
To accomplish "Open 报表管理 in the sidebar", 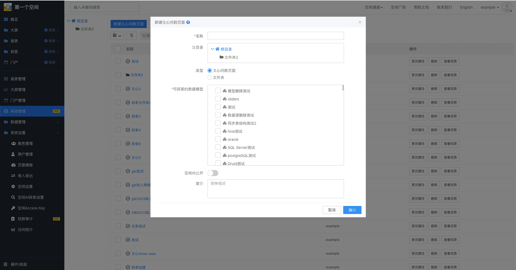I will pyautogui.click(x=18, y=79).
